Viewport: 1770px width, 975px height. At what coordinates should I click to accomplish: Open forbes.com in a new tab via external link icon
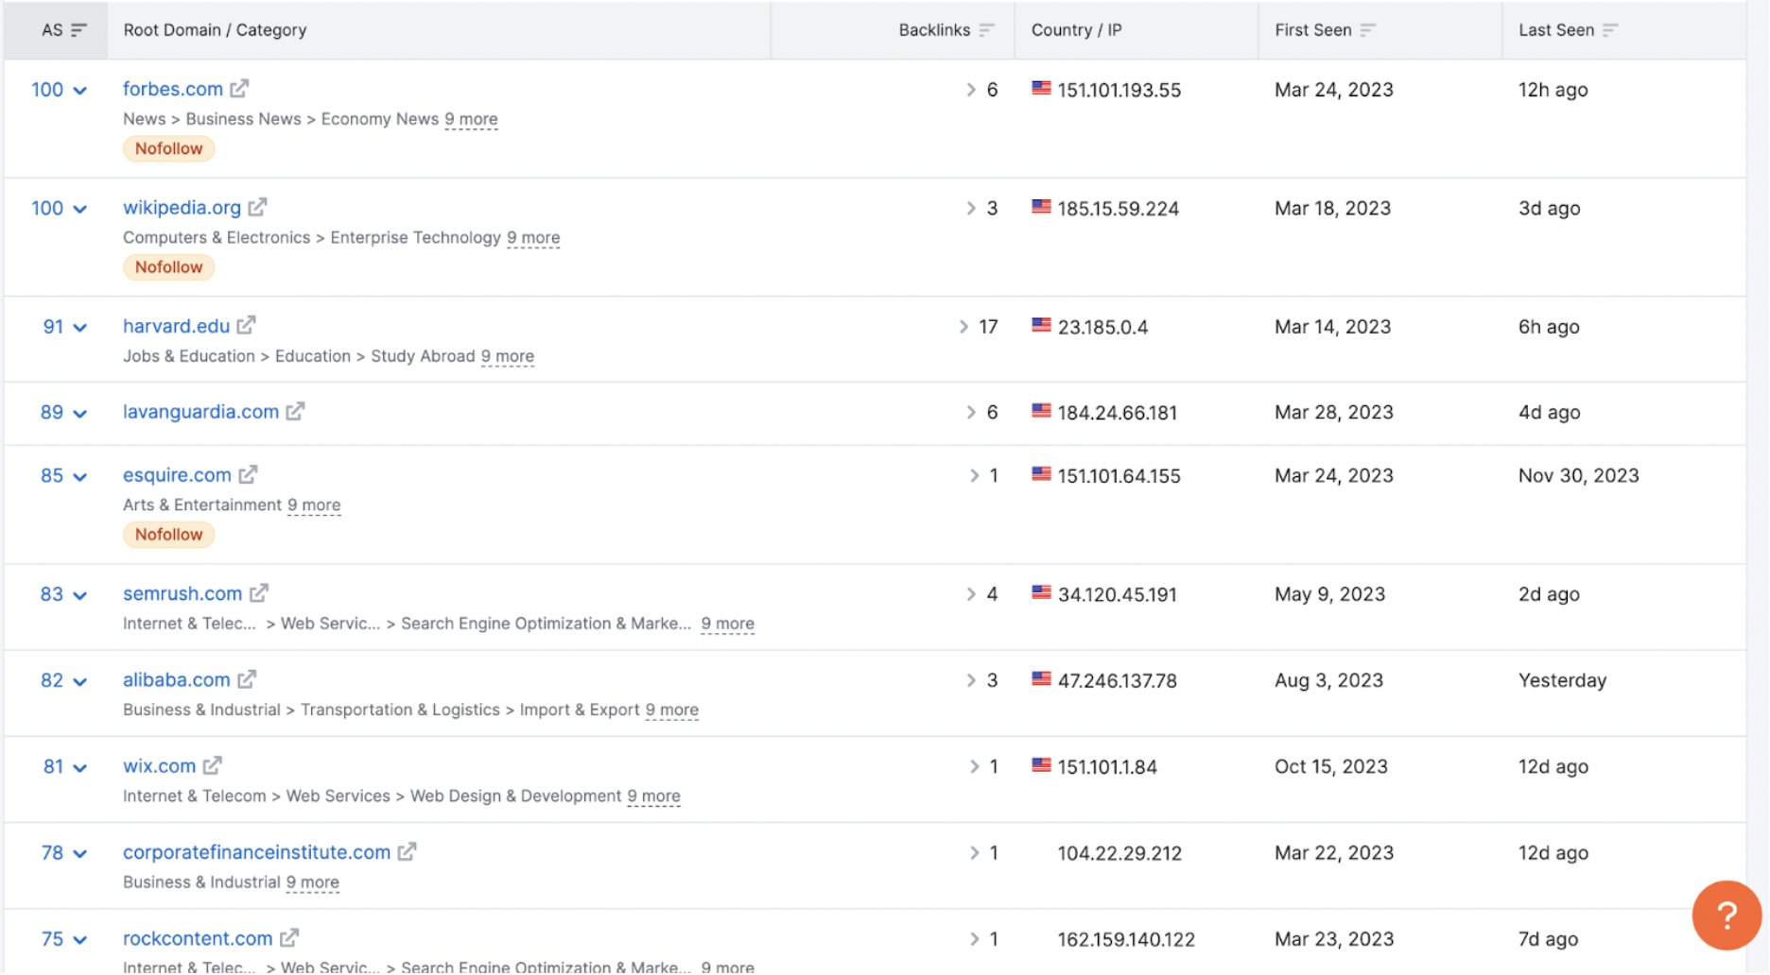(x=242, y=88)
